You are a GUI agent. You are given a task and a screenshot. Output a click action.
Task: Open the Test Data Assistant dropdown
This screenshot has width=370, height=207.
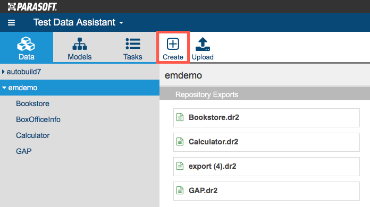[78, 22]
